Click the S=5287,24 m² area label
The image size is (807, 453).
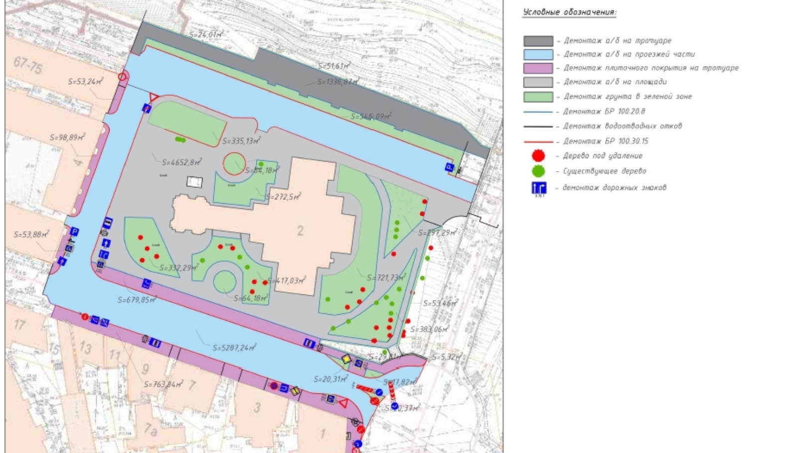pos(234,348)
